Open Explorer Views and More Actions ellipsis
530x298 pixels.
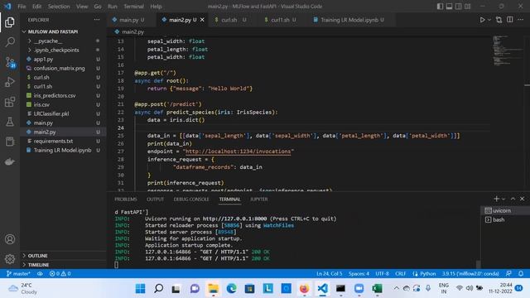pos(97,20)
